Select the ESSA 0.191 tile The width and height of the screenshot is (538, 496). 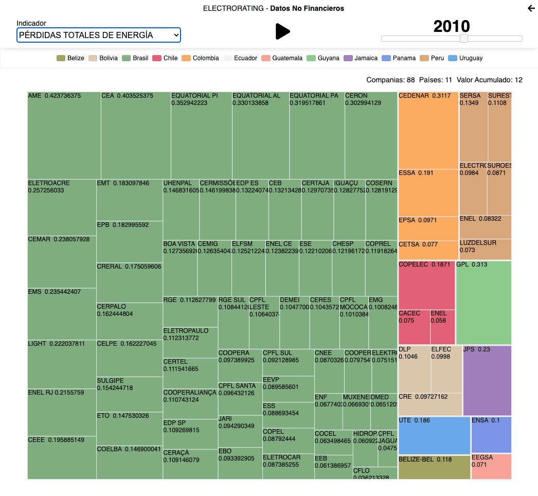point(428,193)
